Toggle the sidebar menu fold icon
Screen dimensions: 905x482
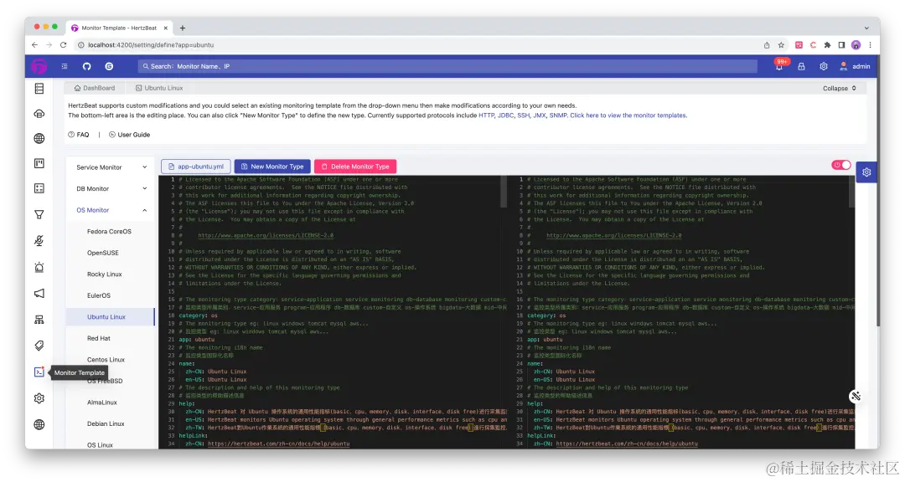pos(65,66)
